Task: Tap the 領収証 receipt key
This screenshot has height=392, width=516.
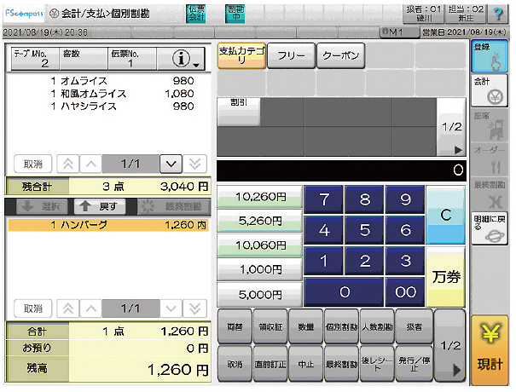Action: click(270, 326)
